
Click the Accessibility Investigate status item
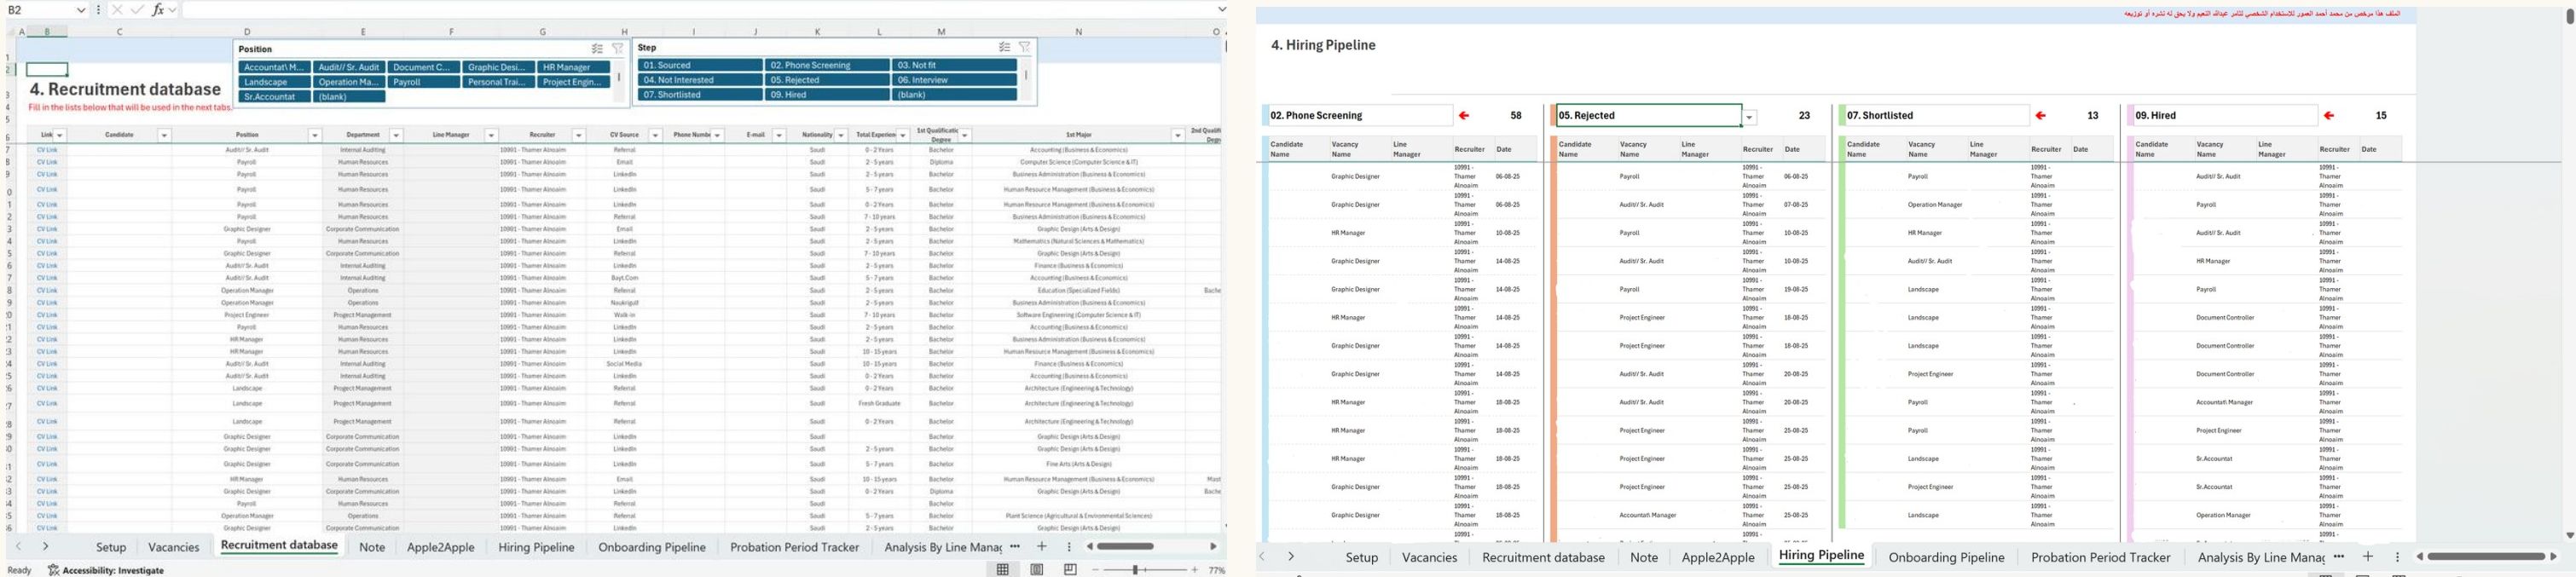click(106, 570)
